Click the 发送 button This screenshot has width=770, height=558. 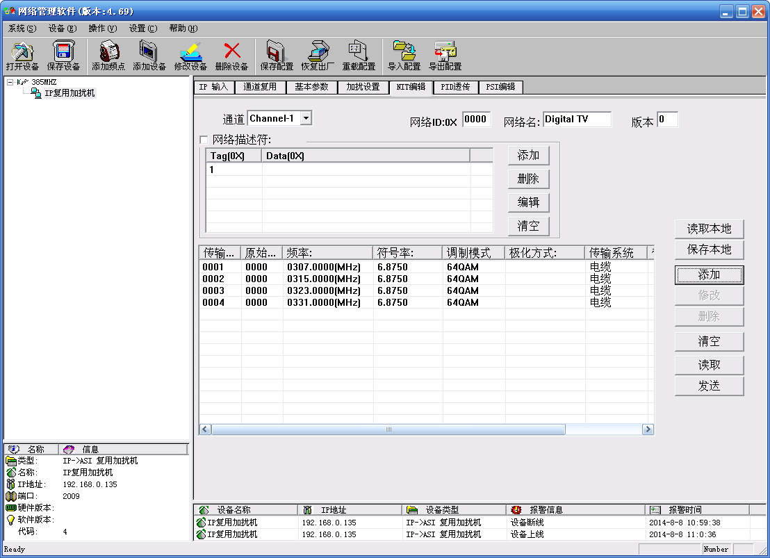pos(709,386)
